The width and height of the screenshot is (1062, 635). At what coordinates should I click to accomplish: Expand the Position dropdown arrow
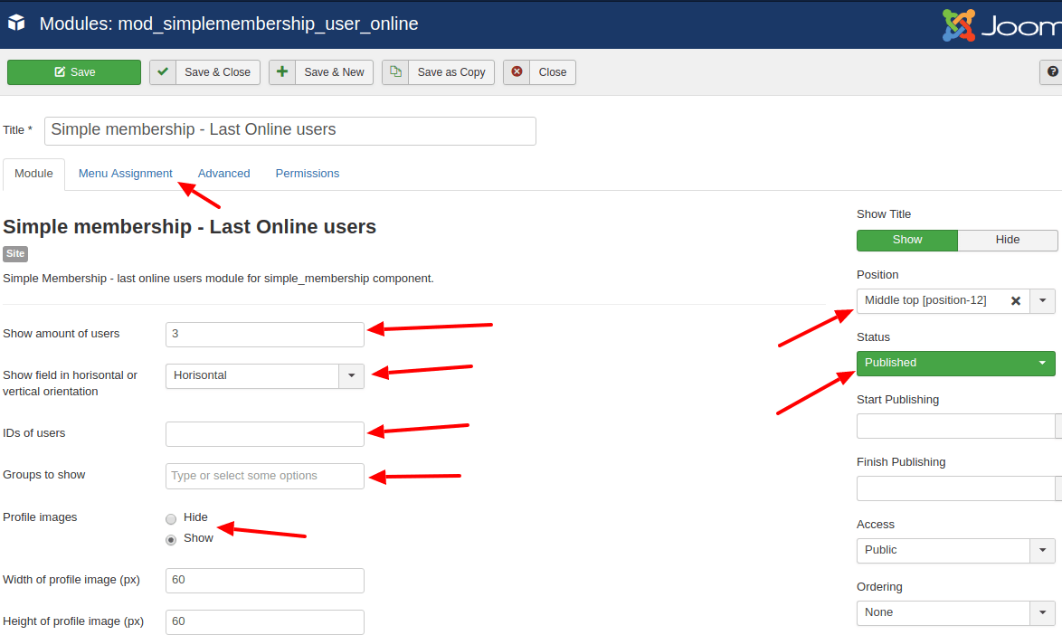(x=1042, y=301)
